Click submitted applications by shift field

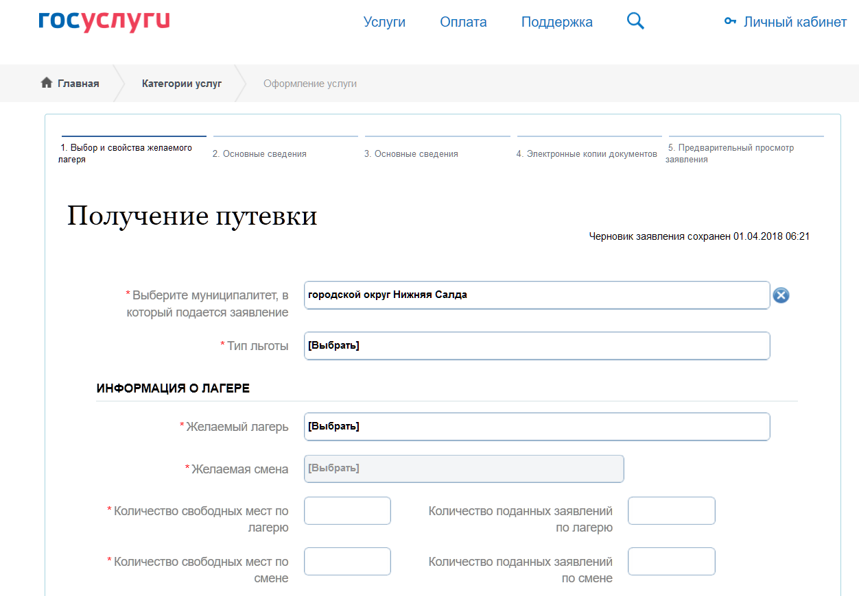coord(671,562)
